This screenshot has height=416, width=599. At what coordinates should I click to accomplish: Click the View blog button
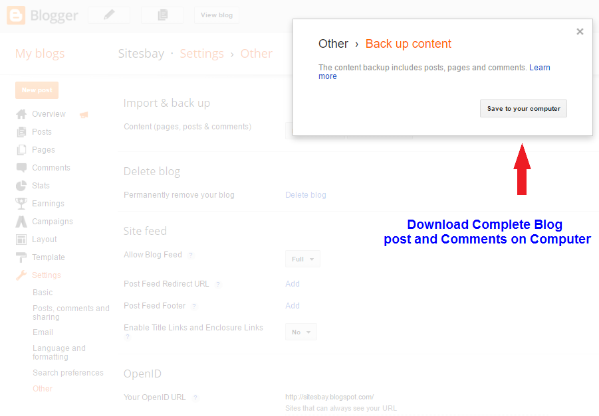pos(217,15)
